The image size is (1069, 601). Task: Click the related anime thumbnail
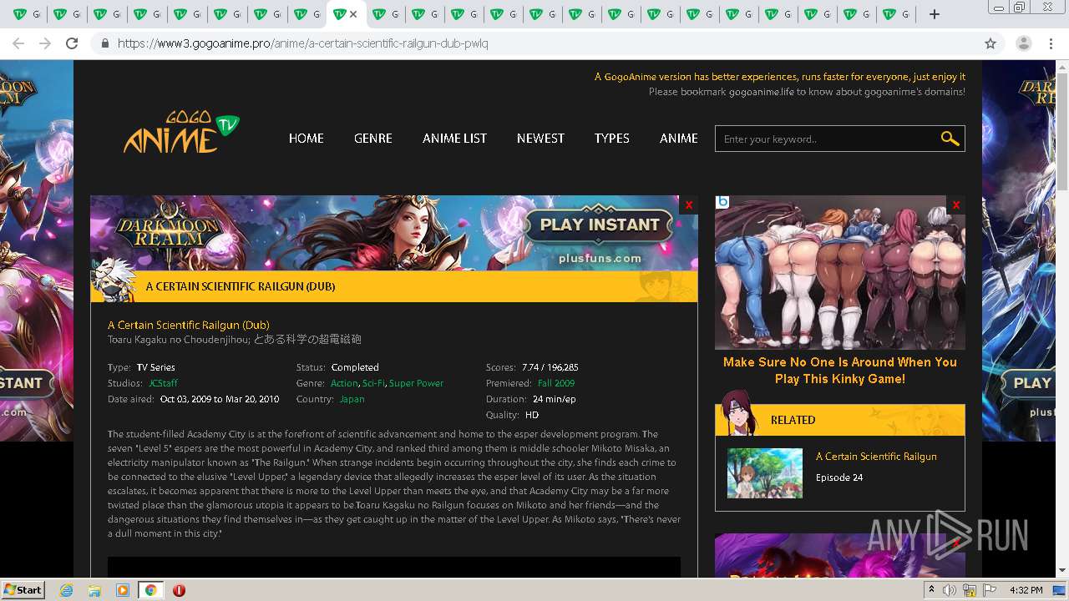coord(765,473)
